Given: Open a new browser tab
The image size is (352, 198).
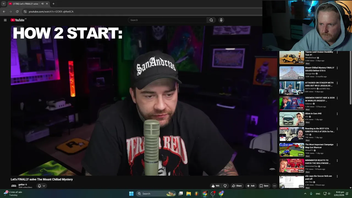Looking at the screenshot, I should (53, 4).
